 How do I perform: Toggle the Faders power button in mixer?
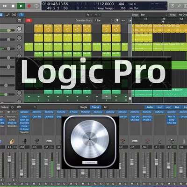click(12, 107)
